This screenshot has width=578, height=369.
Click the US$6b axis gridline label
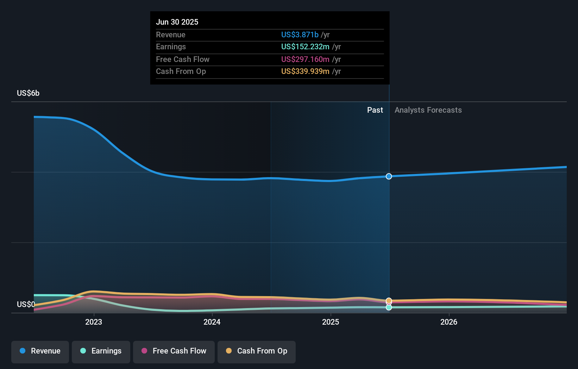pos(27,93)
